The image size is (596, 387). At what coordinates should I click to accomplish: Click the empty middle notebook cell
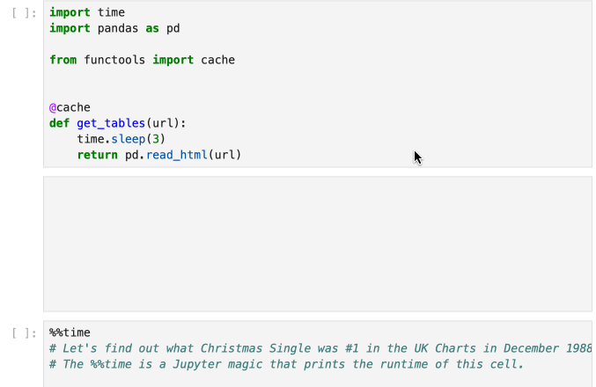318,244
